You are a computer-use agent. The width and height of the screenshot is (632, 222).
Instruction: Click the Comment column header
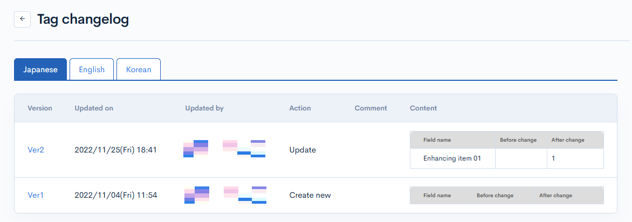(371, 108)
